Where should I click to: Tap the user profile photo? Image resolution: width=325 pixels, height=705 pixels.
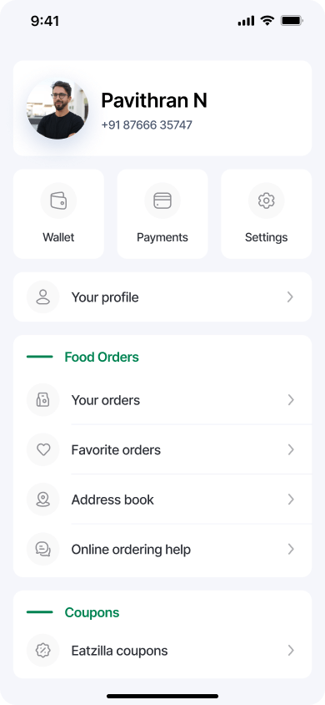pyautogui.click(x=57, y=109)
